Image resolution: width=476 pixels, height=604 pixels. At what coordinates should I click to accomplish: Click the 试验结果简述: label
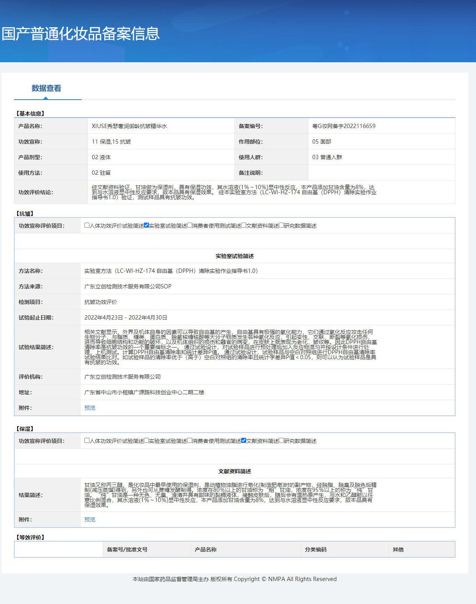[36, 347]
